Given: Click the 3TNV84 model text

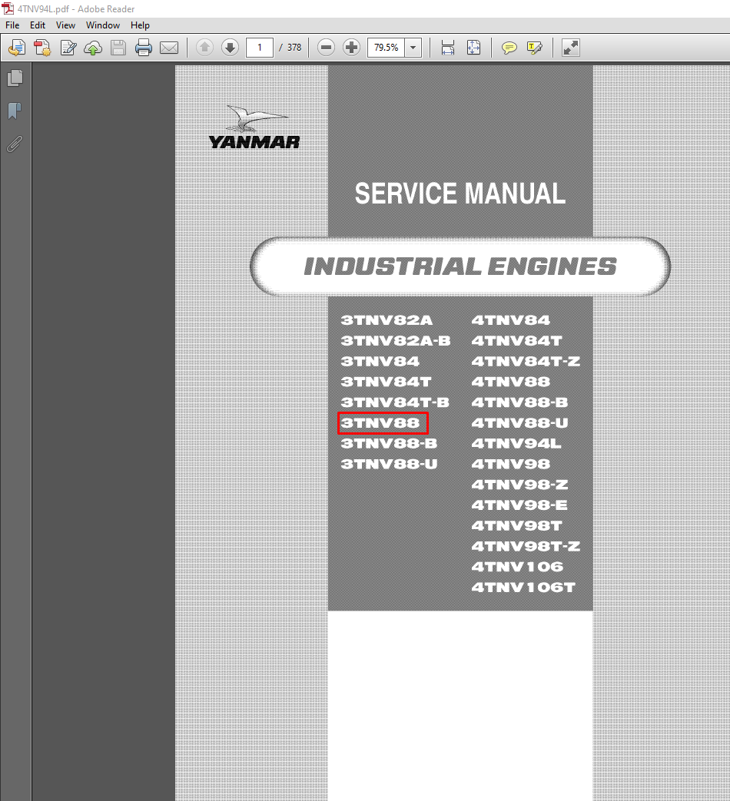Looking at the screenshot, I should point(380,361).
